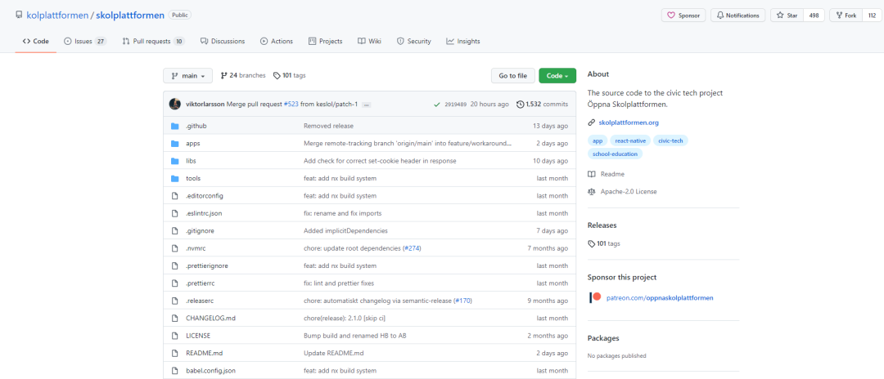Open the Notifications button
This screenshot has height=379, width=884.
[738, 16]
